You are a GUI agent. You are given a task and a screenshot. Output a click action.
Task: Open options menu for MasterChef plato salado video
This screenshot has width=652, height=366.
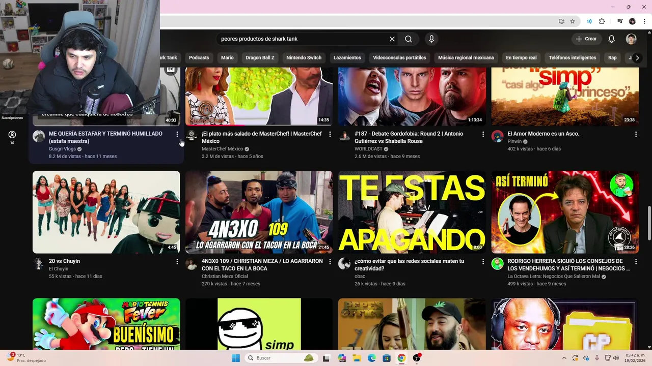click(330, 134)
